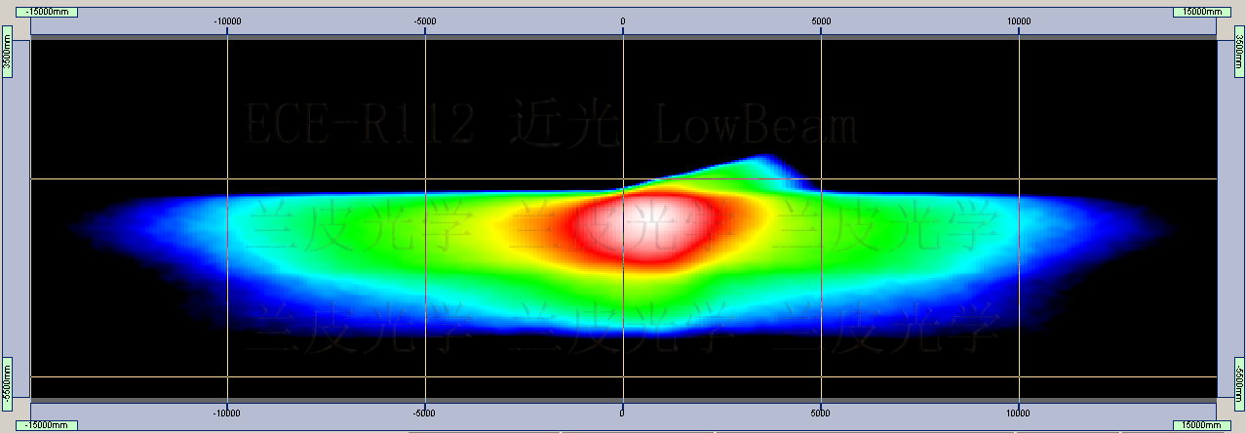
Task: Click the 0 label on top ruler
Action: 622,20
